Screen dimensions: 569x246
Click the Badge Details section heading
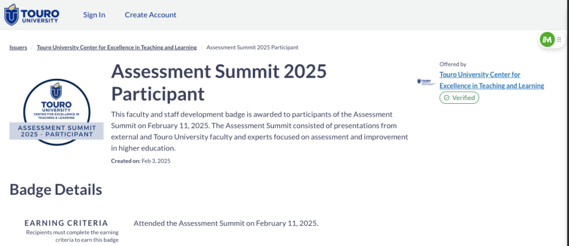tap(56, 189)
